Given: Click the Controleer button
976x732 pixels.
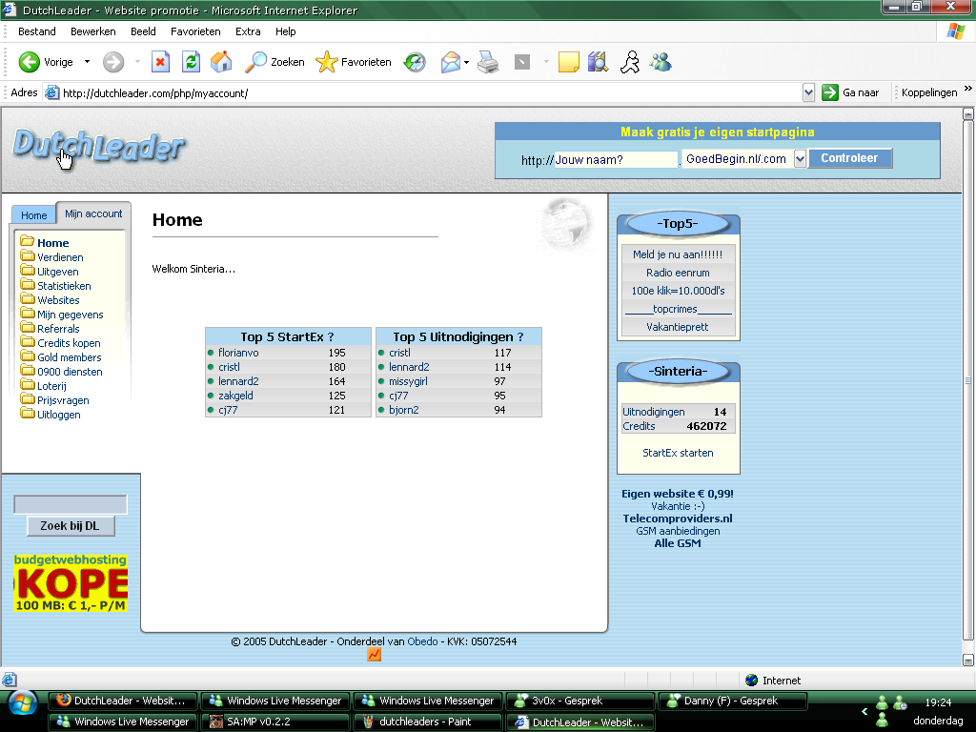Looking at the screenshot, I should pyautogui.click(x=849, y=158).
